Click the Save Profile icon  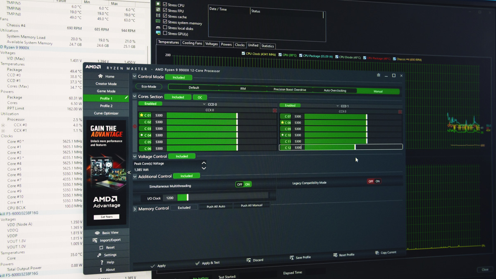[x=292, y=258]
